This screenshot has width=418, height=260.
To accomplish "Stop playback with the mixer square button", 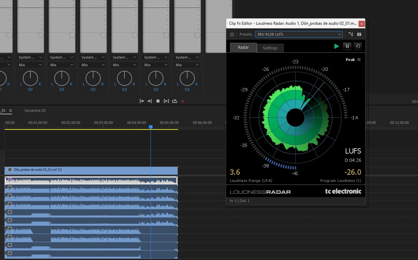I will pos(158,101).
